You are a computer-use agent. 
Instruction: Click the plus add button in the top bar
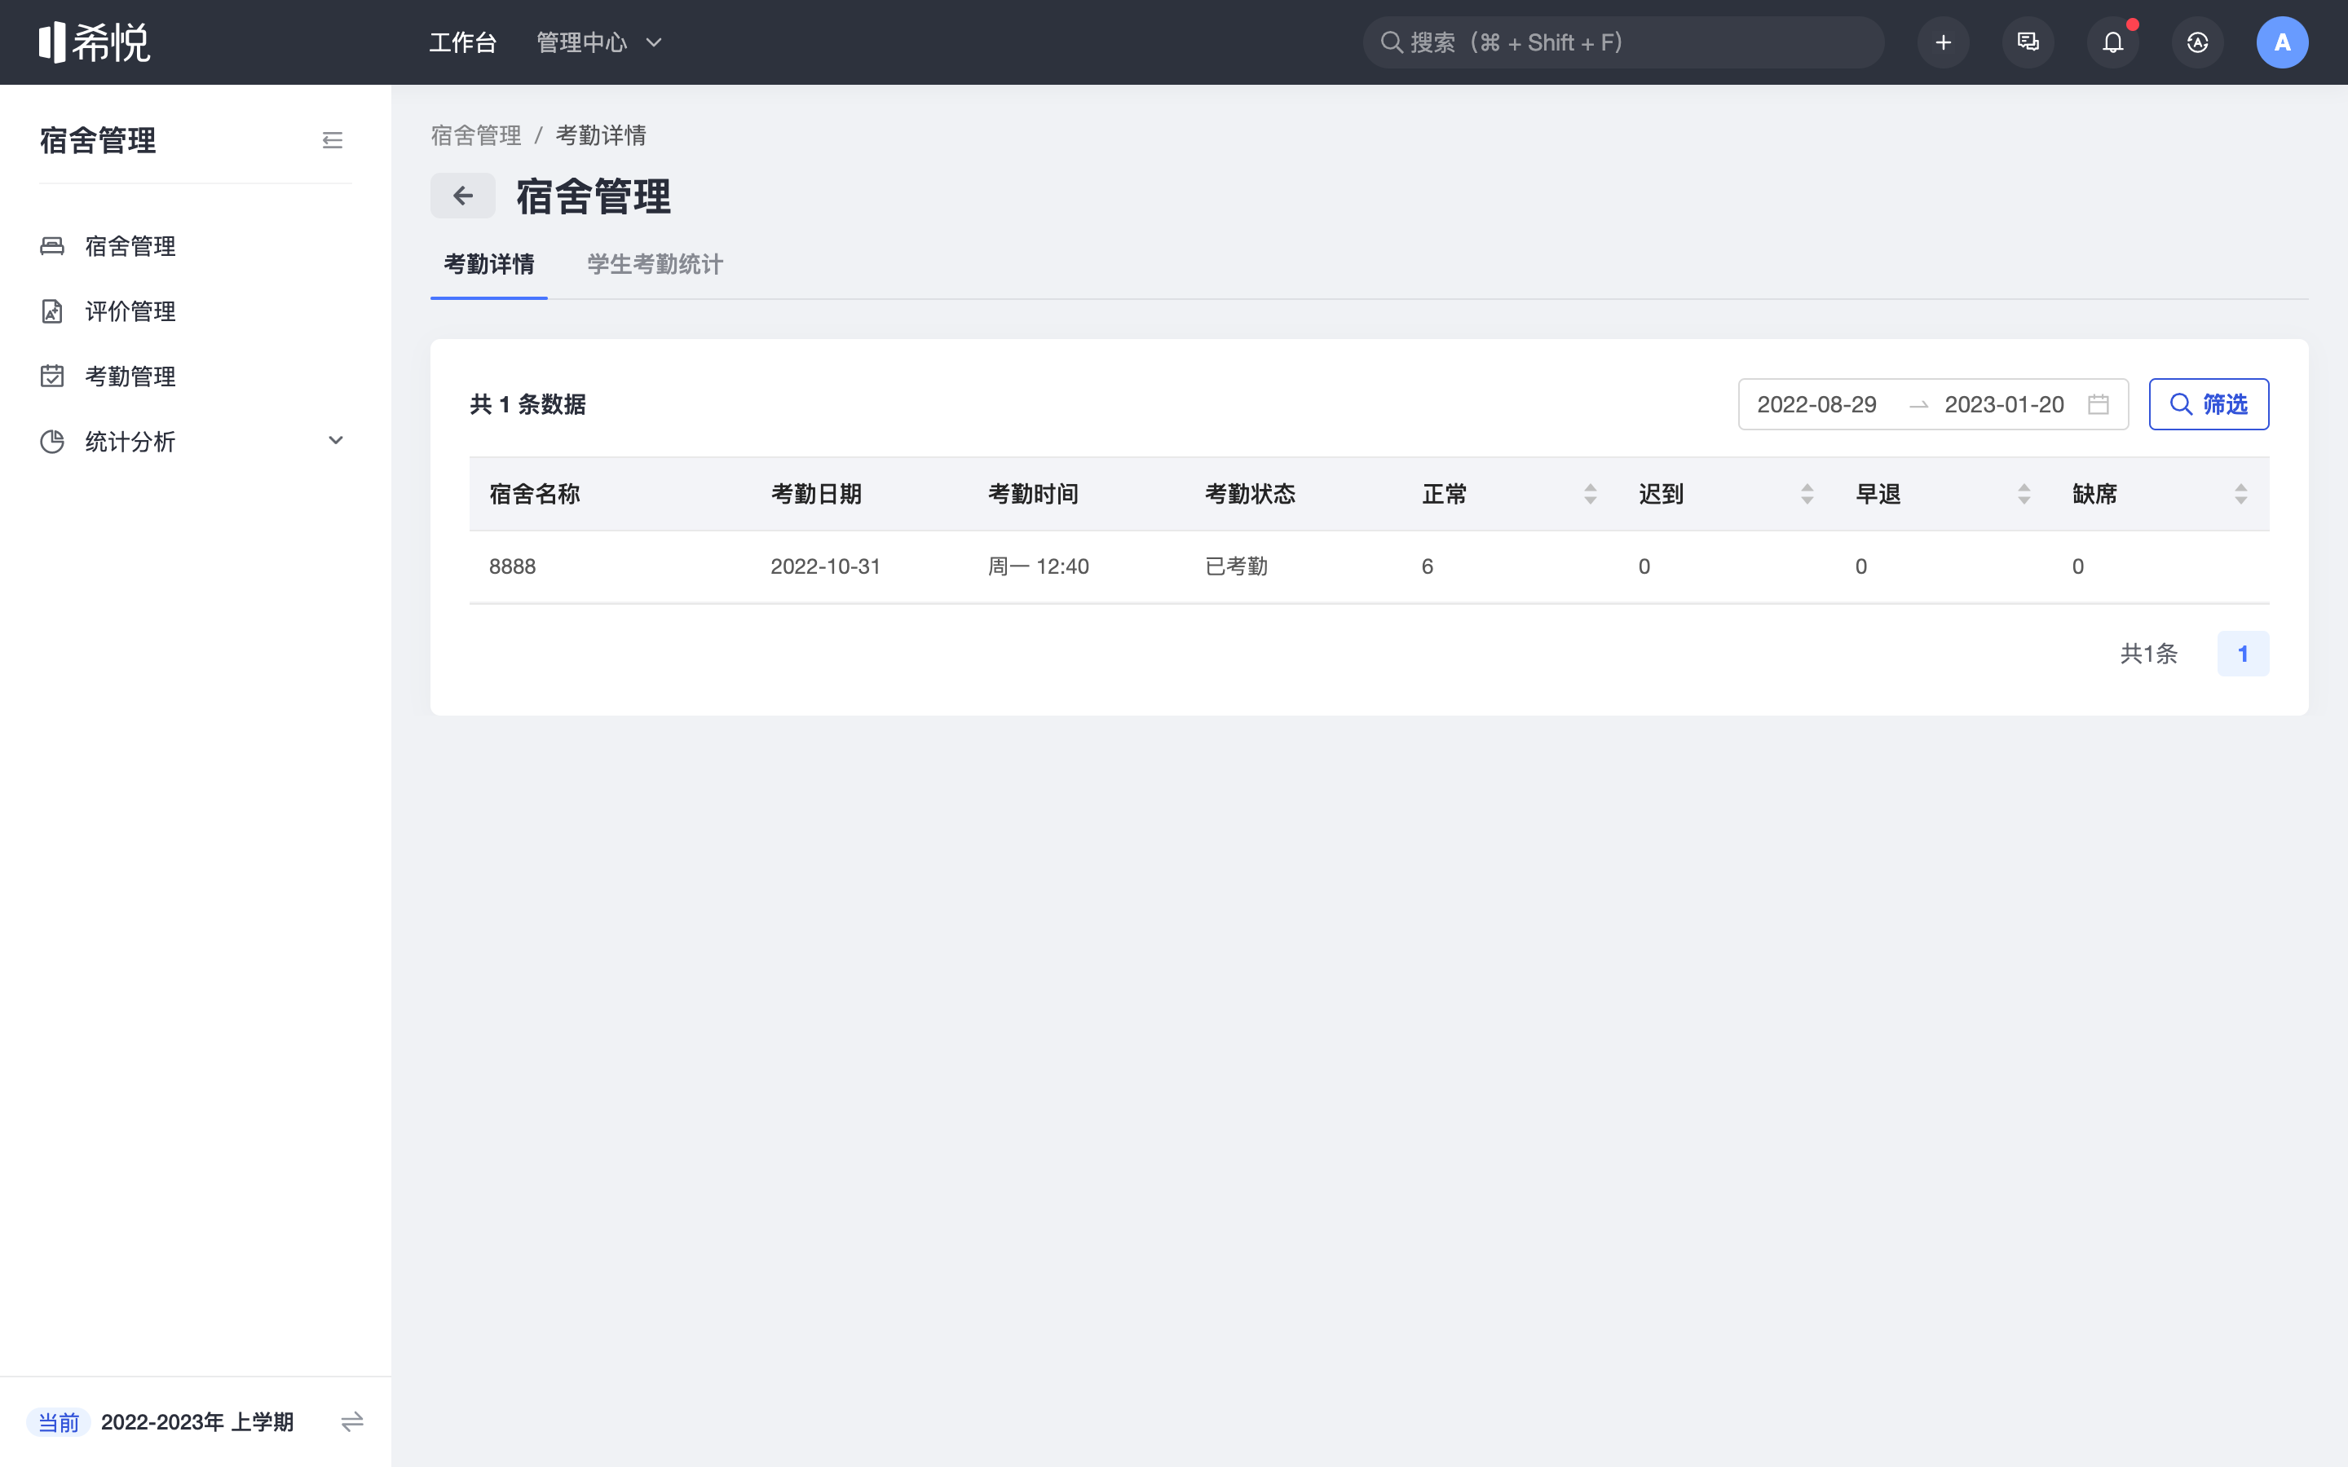pos(1943,42)
